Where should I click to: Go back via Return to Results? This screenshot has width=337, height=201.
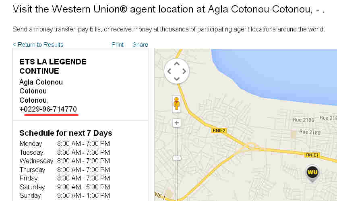(38, 45)
